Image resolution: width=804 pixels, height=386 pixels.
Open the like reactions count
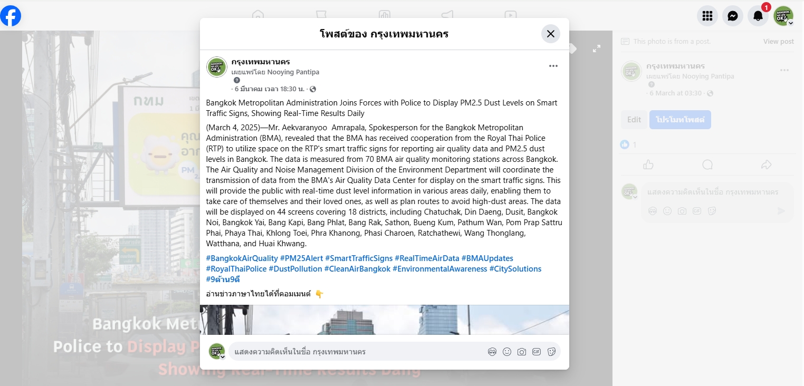[628, 144]
